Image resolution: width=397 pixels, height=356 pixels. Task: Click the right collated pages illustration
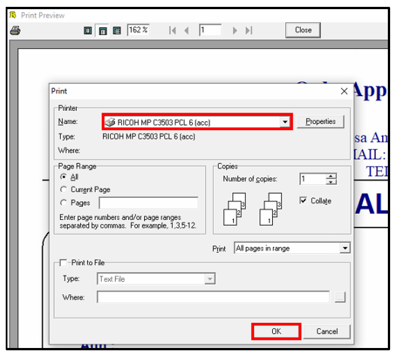point(271,209)
